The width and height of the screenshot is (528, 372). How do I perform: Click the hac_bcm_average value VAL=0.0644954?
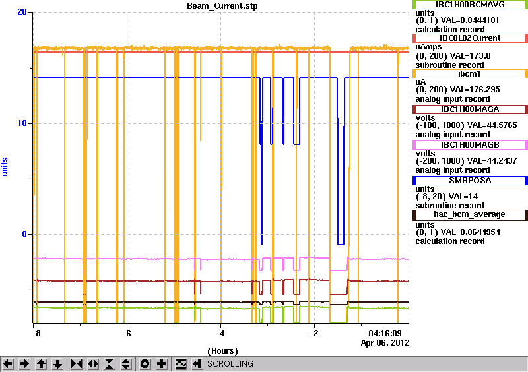[x=471, y=232]
